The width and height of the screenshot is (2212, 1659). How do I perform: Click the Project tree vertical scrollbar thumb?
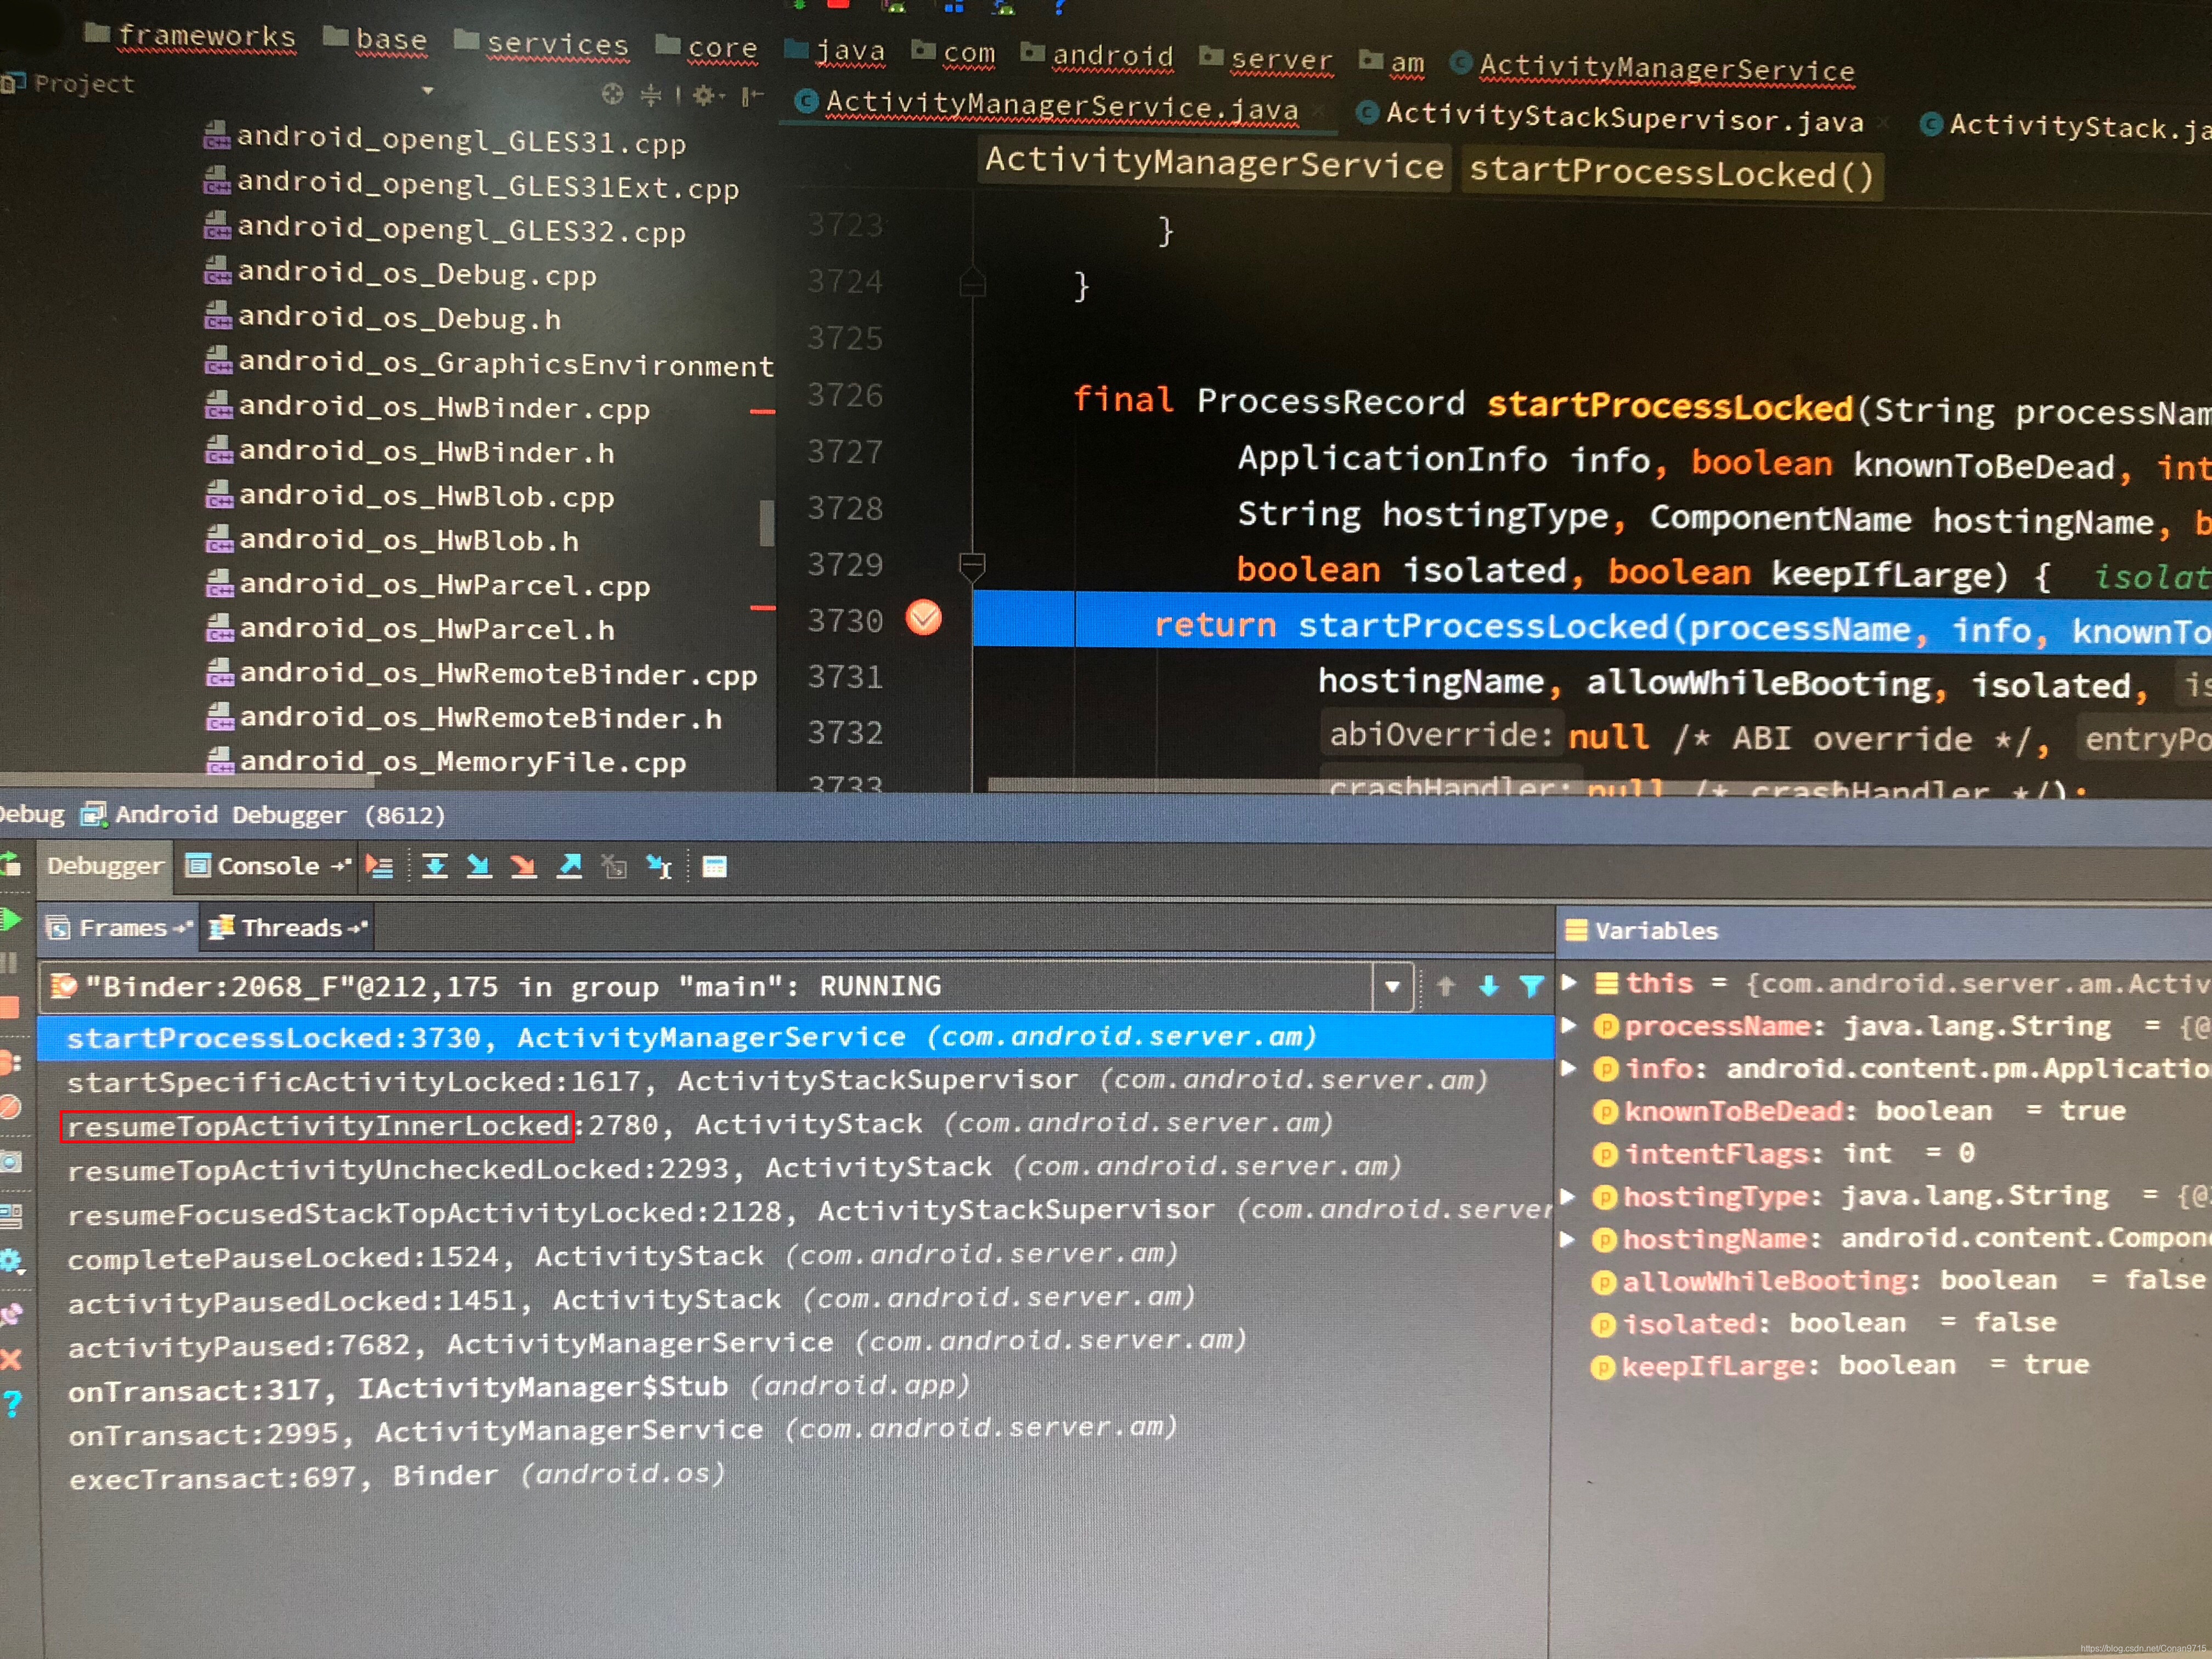[766, 524]
